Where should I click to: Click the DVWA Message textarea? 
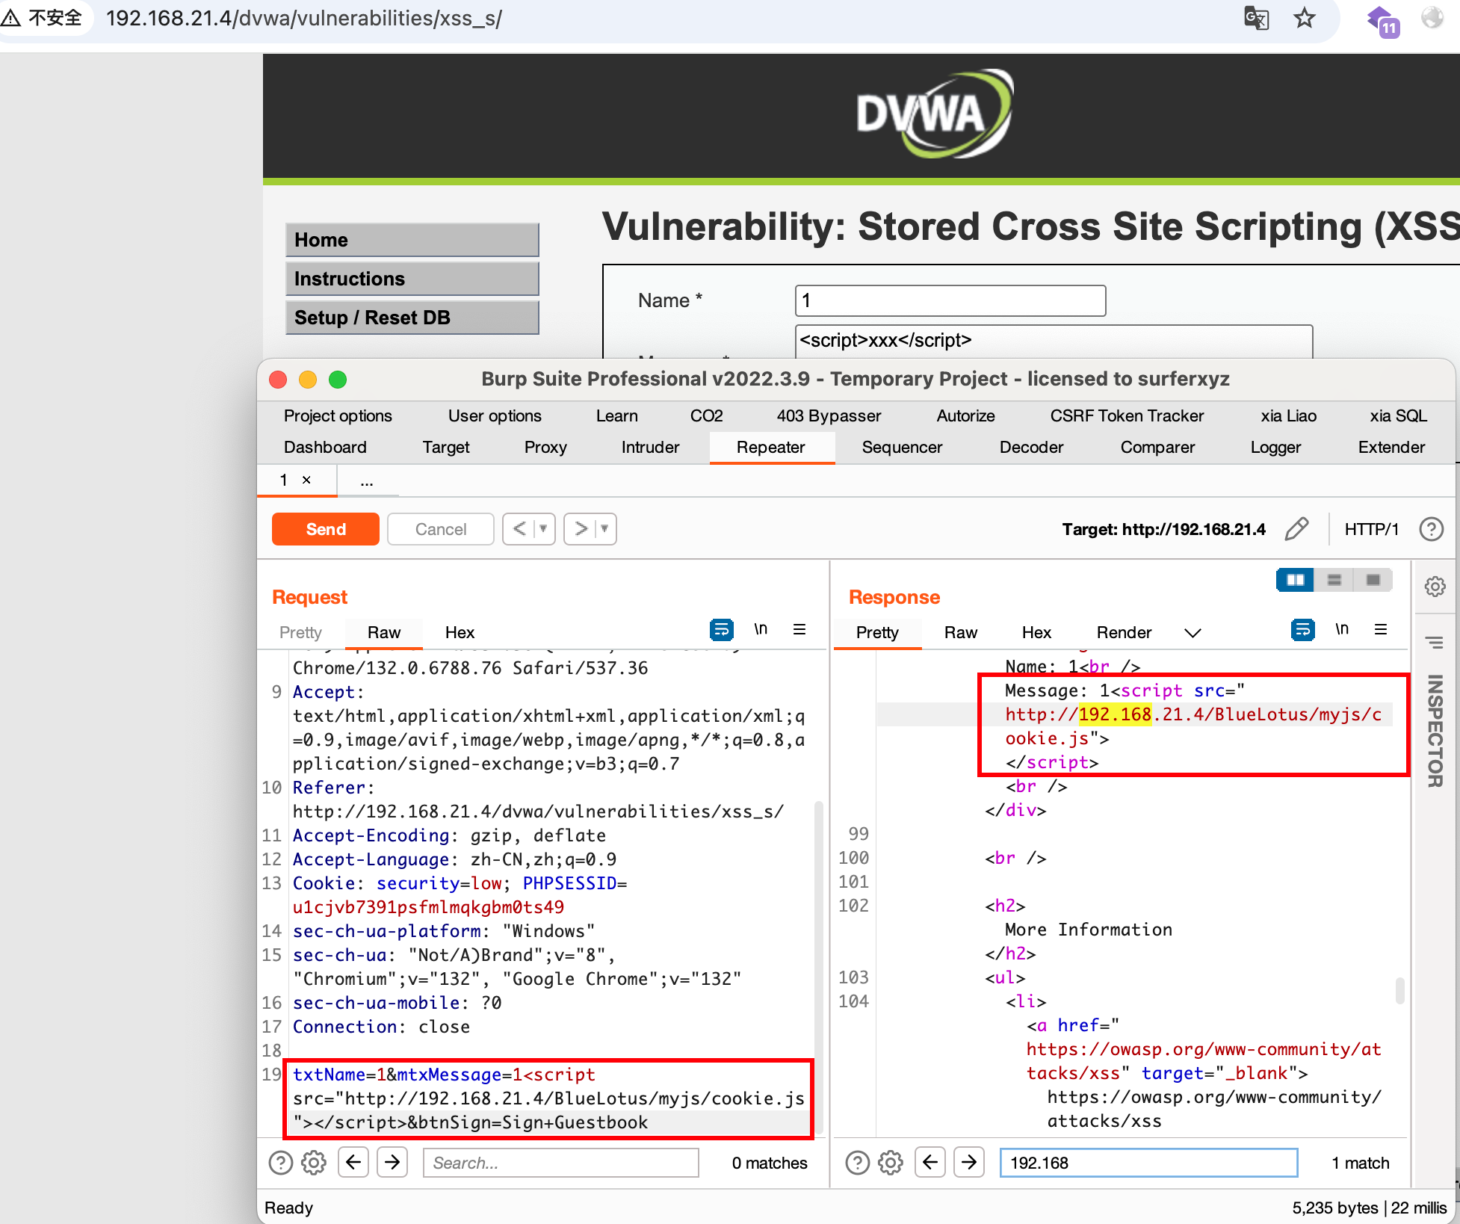[1054, 341]
